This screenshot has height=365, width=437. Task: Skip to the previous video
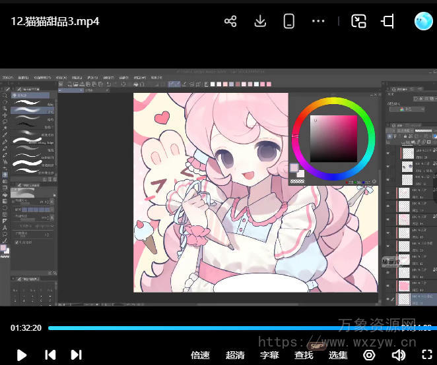(50, 355)
